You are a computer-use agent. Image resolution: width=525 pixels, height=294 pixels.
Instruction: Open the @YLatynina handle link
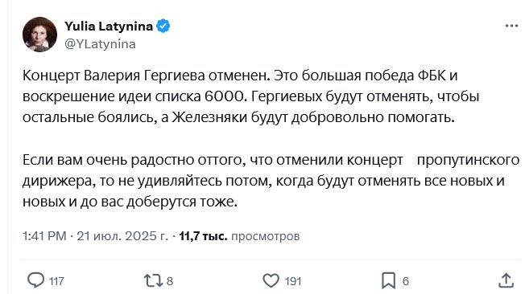point(100,43)
